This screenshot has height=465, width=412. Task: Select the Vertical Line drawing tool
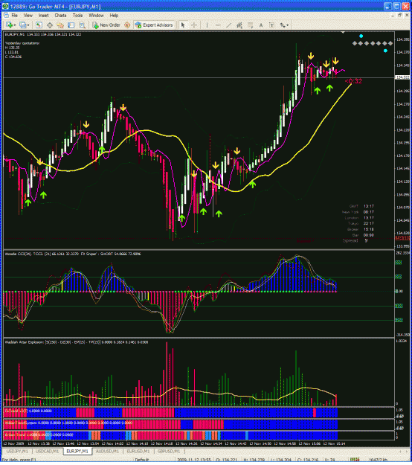point(207,25)
